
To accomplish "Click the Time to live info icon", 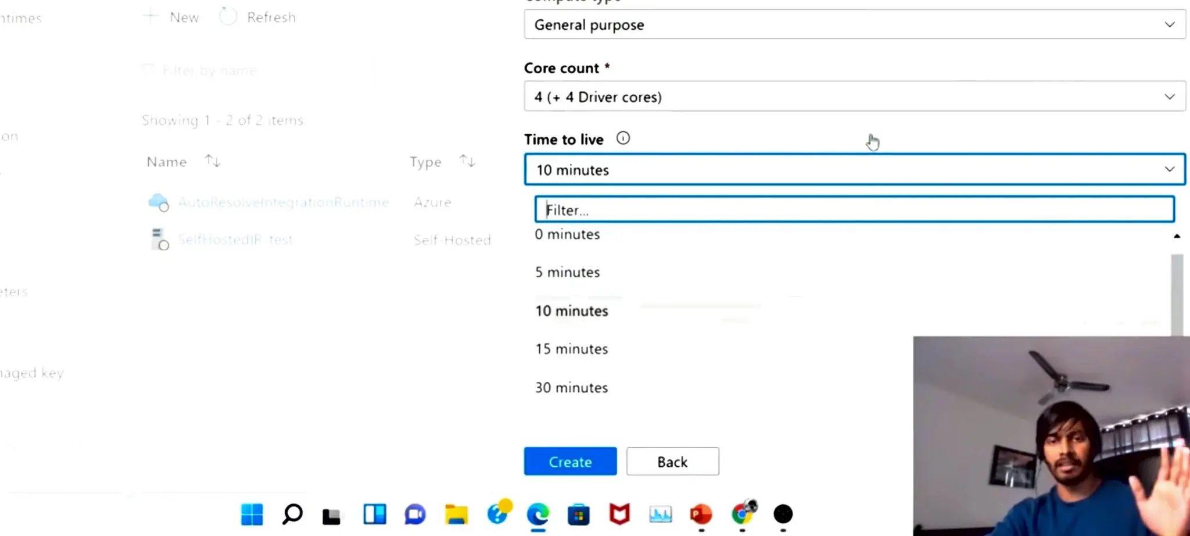I will pyautogui.click(x=623, y=138).
